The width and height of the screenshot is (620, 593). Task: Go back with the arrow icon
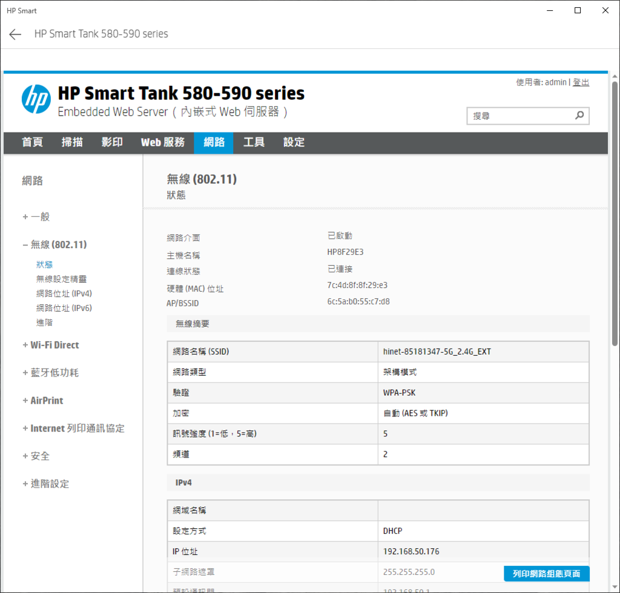click(x=15, y=34)
